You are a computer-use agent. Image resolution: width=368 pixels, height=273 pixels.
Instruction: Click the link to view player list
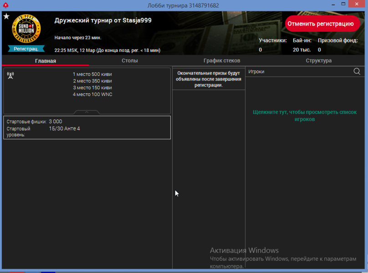tap(304, 116)
